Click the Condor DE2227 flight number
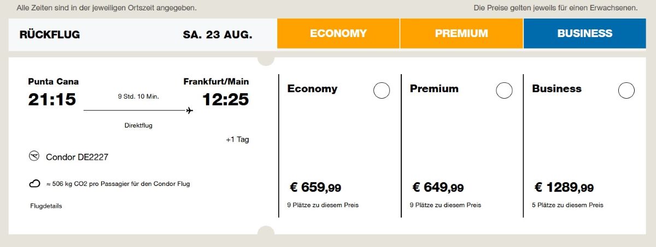Viewport: 656px width, 247px height. point(77,157)
